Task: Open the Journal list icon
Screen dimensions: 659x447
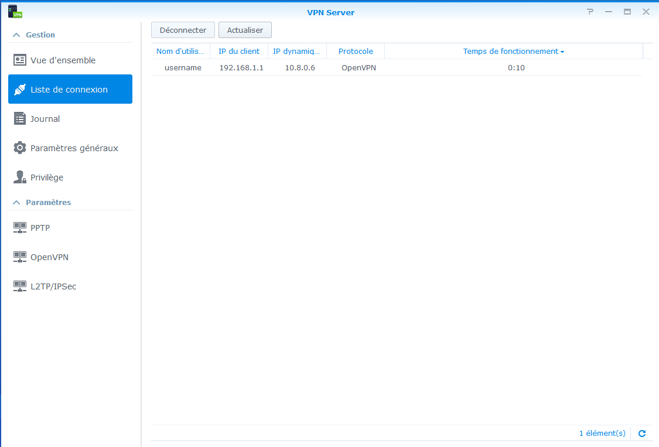Action: pyautogui.click(x=20, y=119)
